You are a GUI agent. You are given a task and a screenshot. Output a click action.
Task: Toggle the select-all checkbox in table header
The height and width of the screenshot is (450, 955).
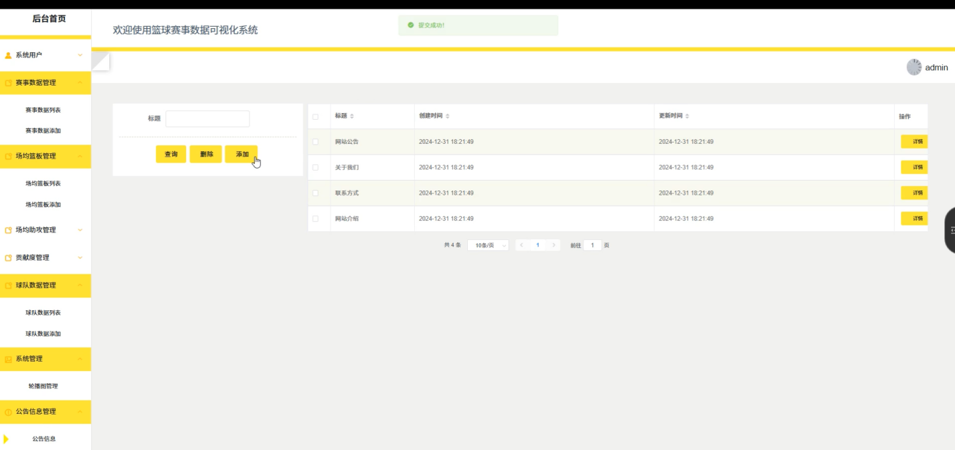[x=316, y=116]
